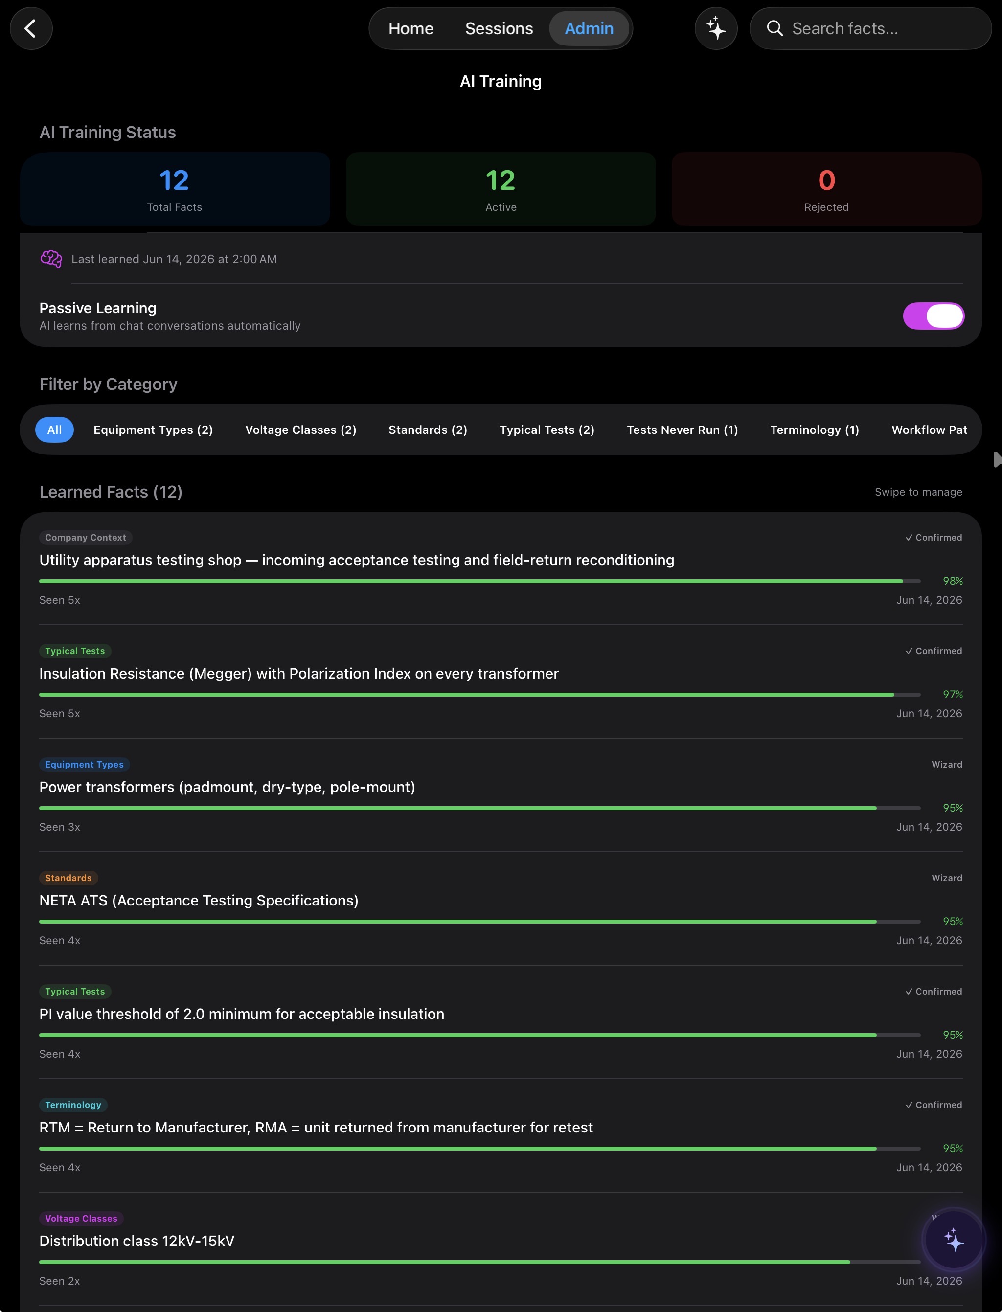Toggle Passive Learning switch
Image resolution: width=1002 pixels, height=1312 pixels.
(x=934, y=316)
